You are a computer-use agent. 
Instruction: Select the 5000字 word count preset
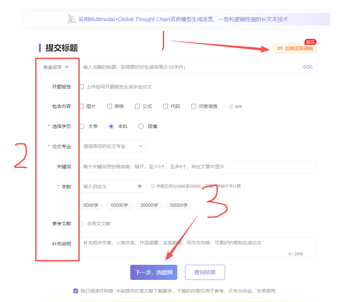pyautogui.click(x=91, y=205)
